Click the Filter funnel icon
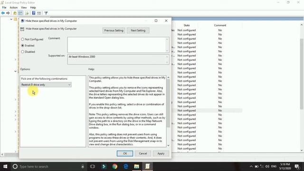Image resolution: width=304 pixels, height=171 pixels. [46, 13]
